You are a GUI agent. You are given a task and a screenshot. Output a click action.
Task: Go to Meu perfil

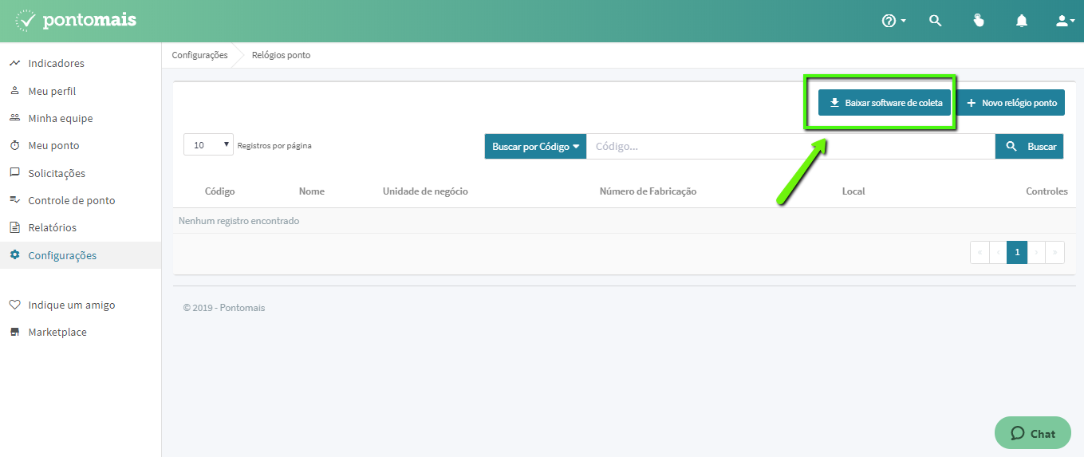pos(52,91)
